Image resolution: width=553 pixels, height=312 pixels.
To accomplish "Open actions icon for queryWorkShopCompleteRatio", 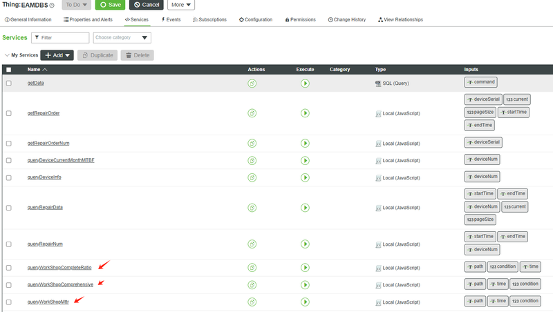I will pyautogui.click(x=252, y=268).
